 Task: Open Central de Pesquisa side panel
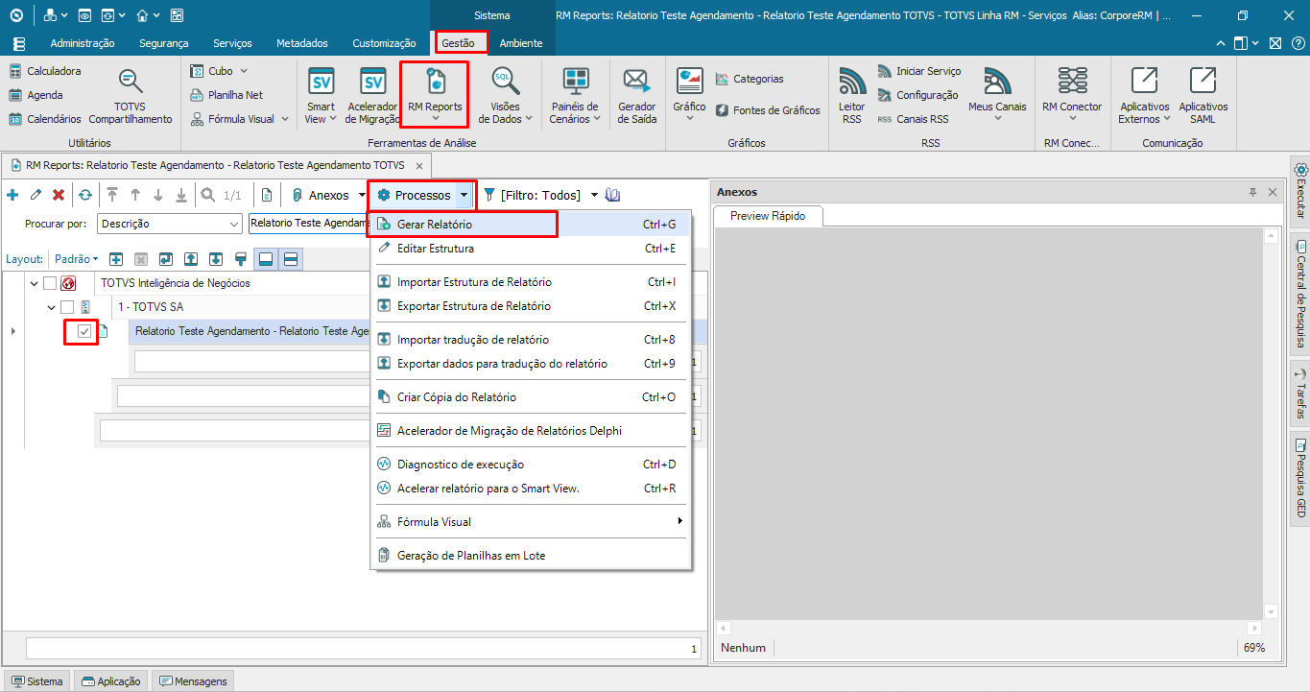point(1300,294)
